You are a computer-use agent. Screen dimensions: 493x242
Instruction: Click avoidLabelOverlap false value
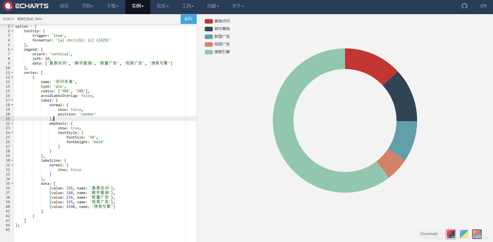click(x=86, y=96)
